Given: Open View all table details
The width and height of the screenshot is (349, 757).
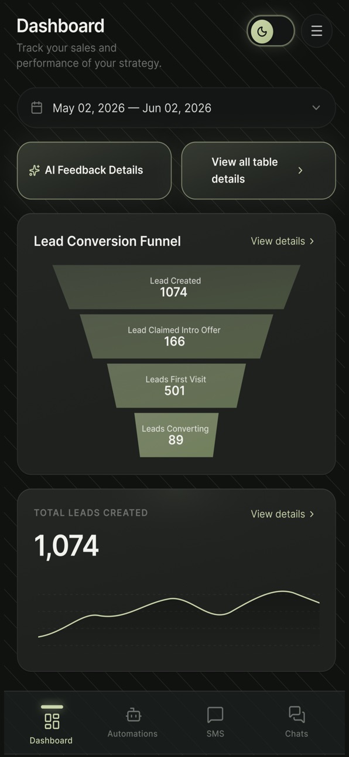Looking at the screenshot, I should tap(258, 170).
